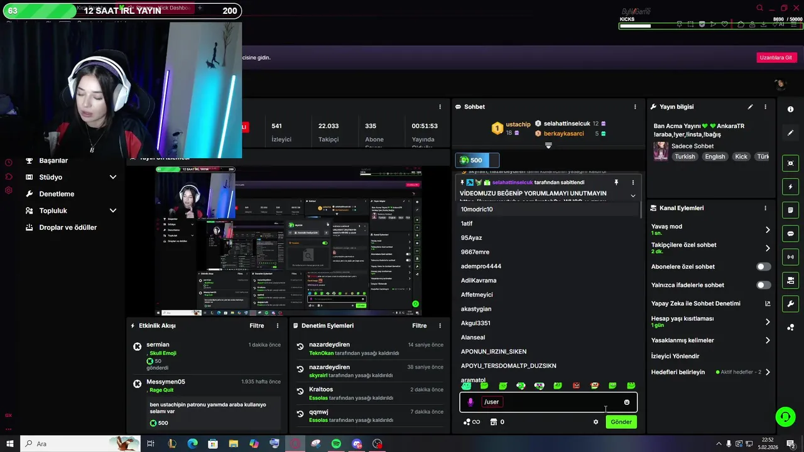Open the Sohbet panel three-dot menu
This screenshot has width=804, height=452.
coord(635,107)
